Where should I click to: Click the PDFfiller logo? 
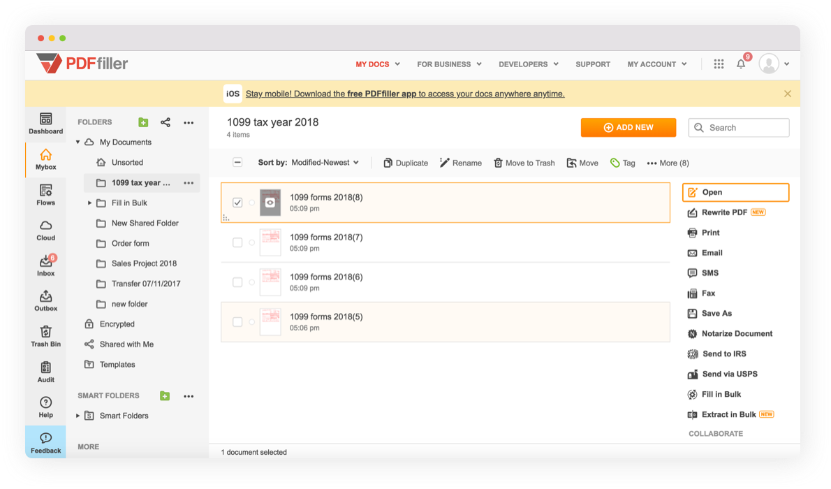point(82,64)
